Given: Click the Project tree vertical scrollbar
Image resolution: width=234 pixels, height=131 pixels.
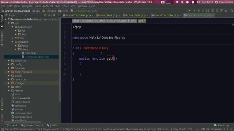Looking at the screenshot, I should pyautogui.click(x=60, y=59).
